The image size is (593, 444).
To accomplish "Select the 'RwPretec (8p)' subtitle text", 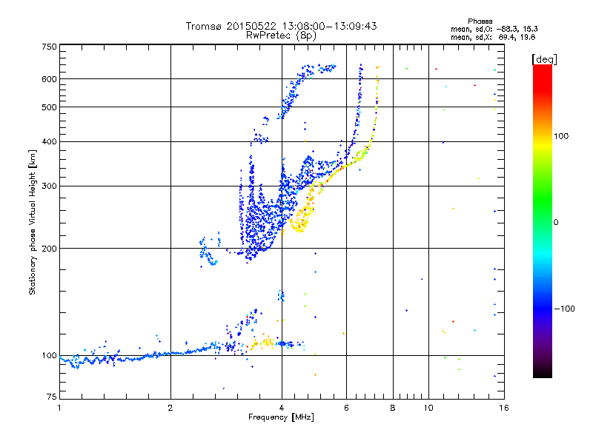I will (x=281, y=36).
